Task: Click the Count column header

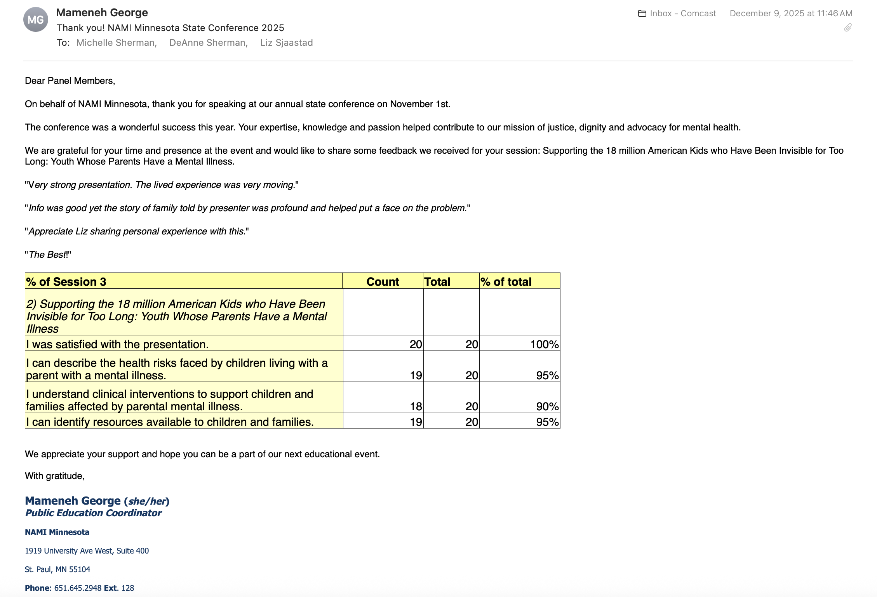Action: (x=383, y=281)
